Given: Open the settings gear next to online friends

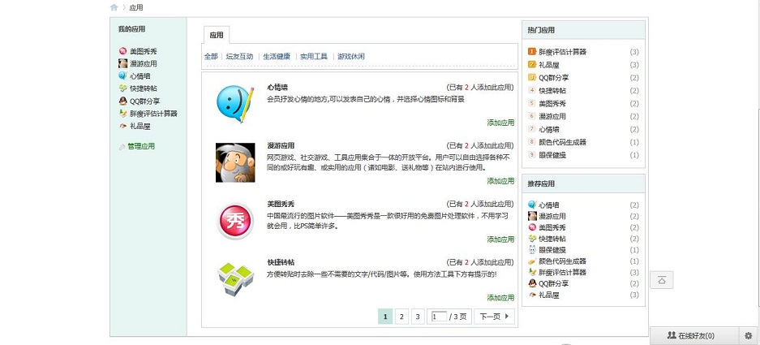Looking at the screenshot, I should coord(749,335).
